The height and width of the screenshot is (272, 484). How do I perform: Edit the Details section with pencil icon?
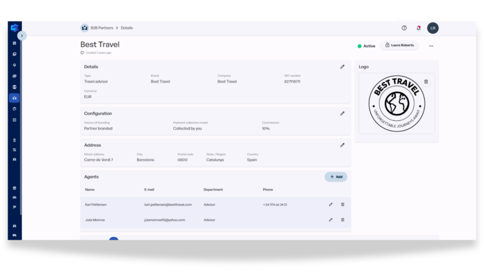tap(342, 67)
